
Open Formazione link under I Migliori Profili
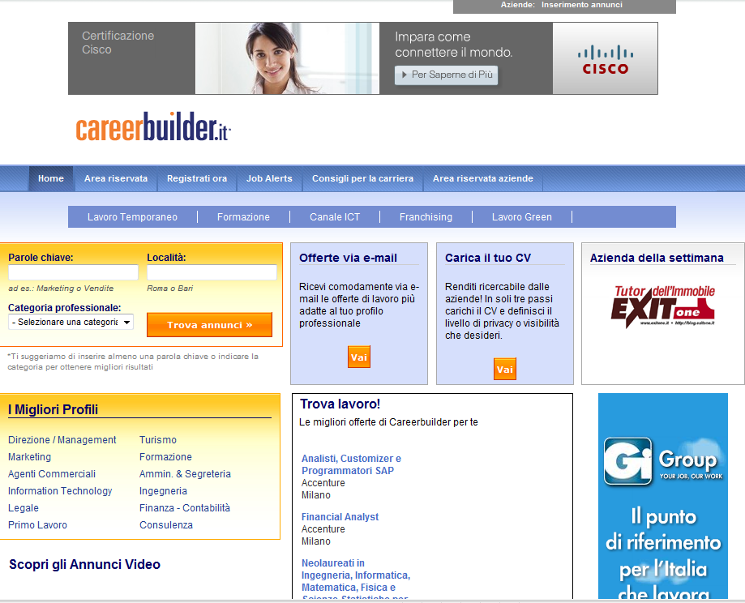[x=165, y=457]
